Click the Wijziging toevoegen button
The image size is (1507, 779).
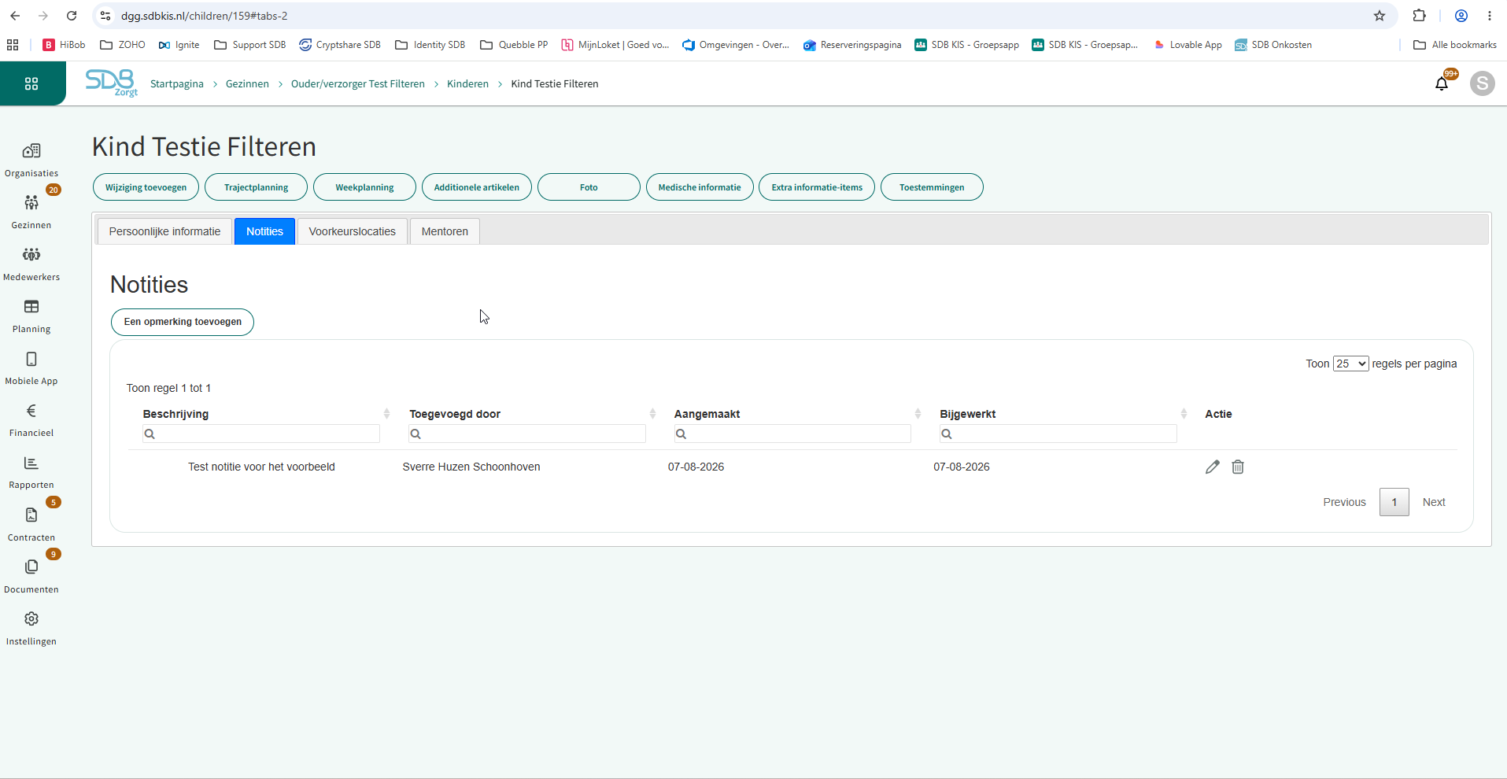point(146,187)
